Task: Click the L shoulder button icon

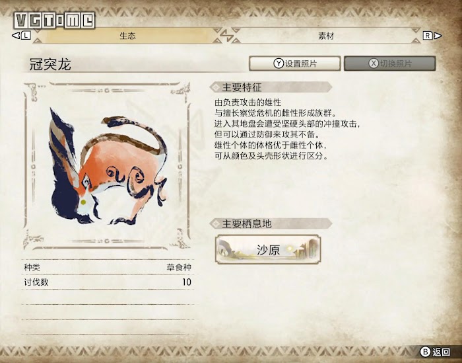Action: click(26, 36)
